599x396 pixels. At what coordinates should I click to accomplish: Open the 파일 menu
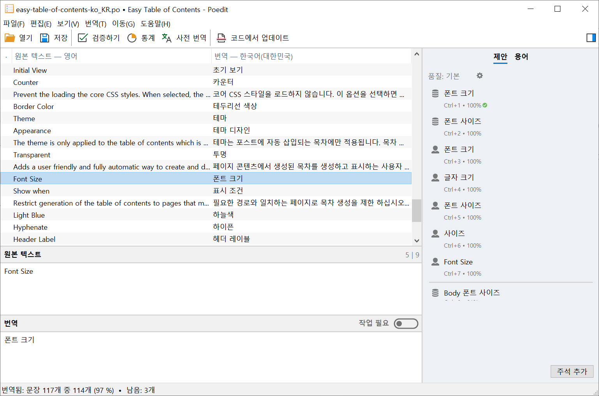(13, 24)
